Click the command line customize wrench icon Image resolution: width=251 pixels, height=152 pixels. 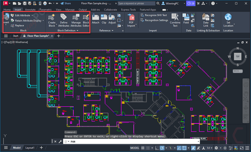(60, 141)
